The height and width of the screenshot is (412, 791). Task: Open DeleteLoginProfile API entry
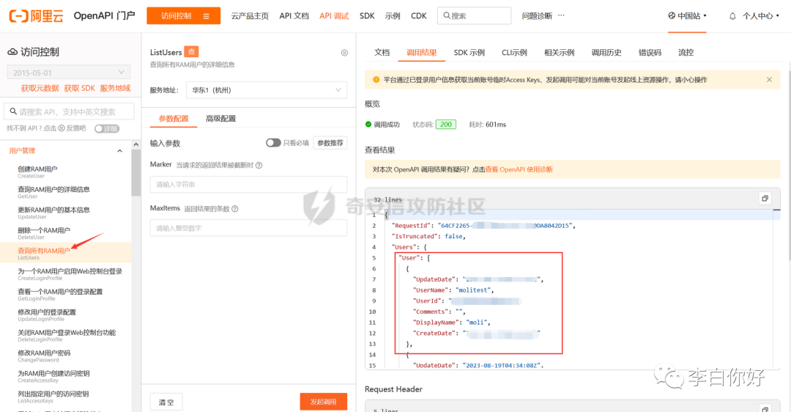click(x=66, y=335)
